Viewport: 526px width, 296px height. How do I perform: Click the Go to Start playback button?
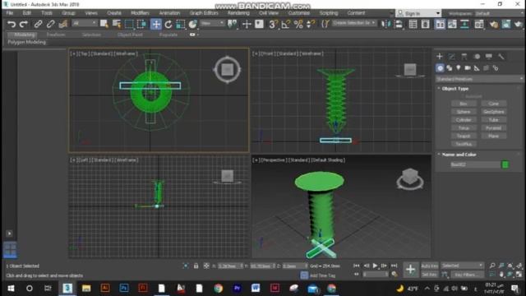356,266
